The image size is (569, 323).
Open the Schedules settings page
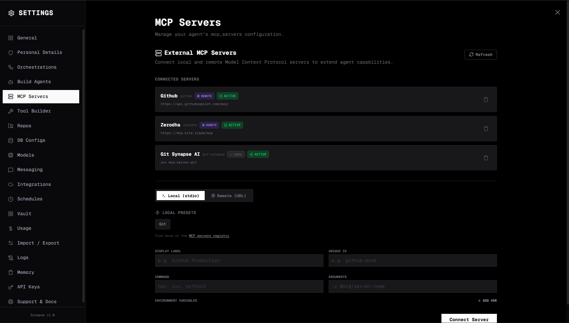tap(41, 199)
